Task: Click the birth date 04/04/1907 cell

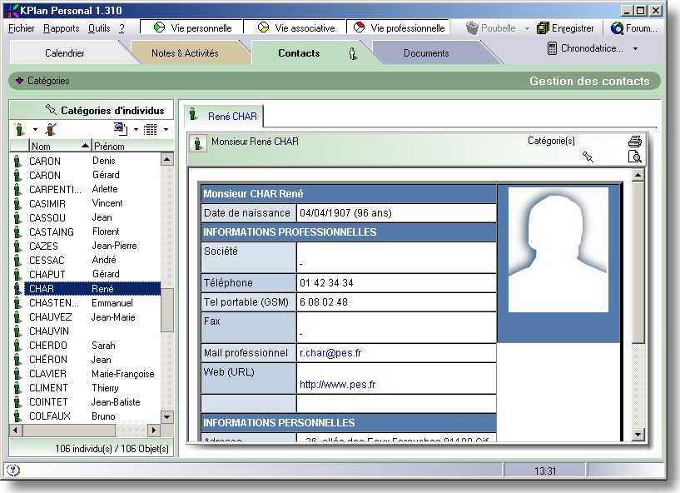Action: coord(396,212)
